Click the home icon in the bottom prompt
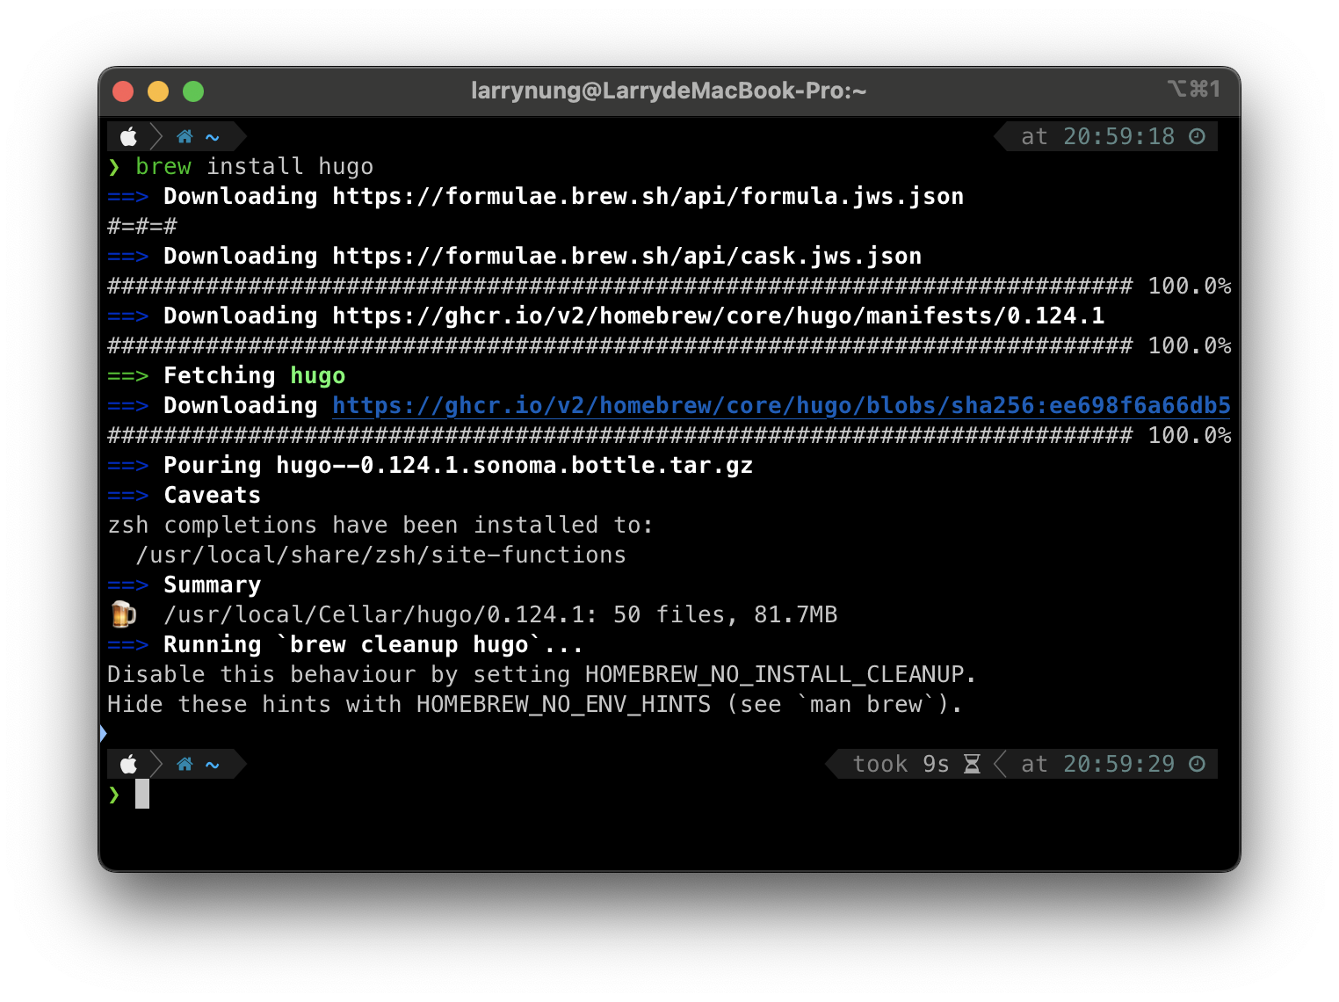This screenshot has width=1339, height=1002. [x=185, y=764]
